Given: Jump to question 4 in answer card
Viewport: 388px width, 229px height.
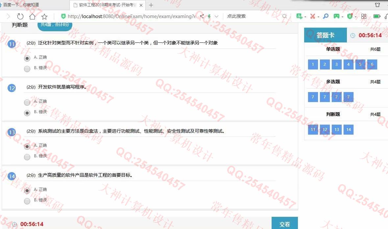Looking at the screenshot, I should (x=349, y=64).
